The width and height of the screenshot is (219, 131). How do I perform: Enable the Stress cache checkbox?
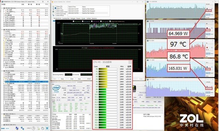[x=55, y=10]
